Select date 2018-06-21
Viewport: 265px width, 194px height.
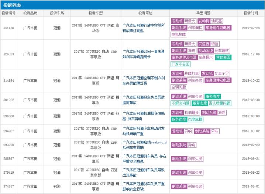251,159
